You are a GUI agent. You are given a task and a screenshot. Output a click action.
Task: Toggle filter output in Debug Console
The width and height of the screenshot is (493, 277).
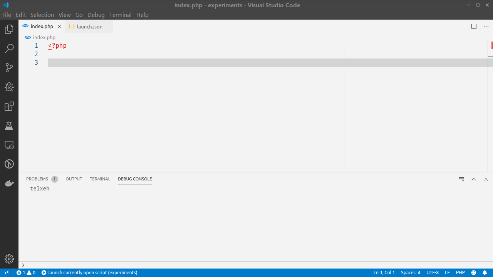461,179
